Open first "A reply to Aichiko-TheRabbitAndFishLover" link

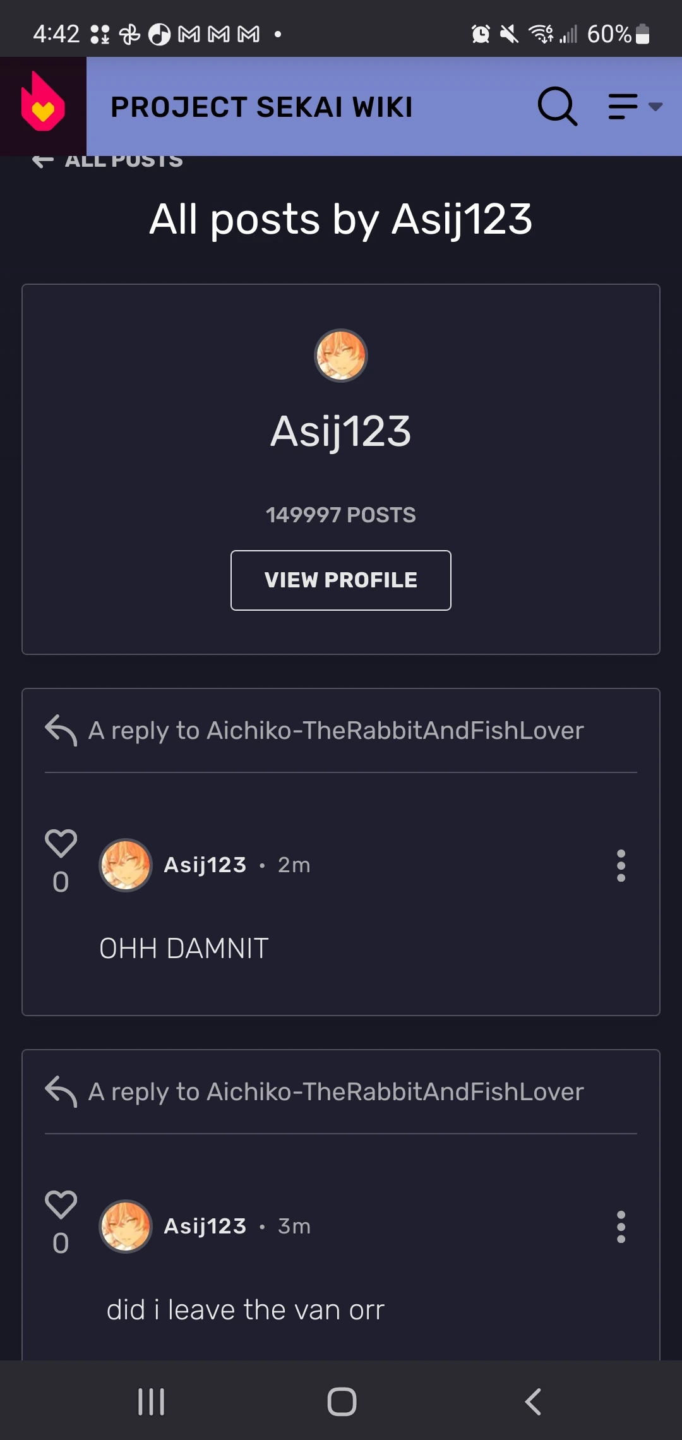336,731
